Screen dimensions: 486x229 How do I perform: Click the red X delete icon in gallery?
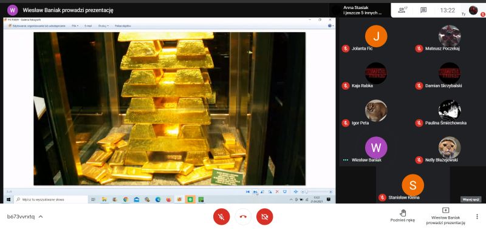277,191
